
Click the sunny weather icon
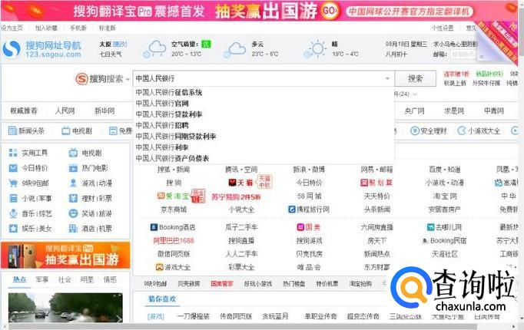click(x=315, y=49)
